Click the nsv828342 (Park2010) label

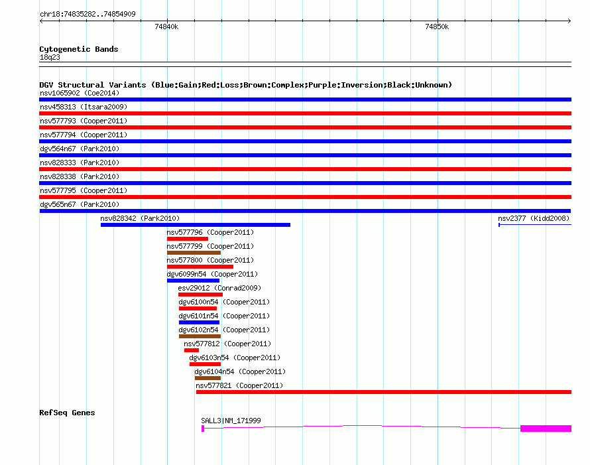pyautogui.click(x=140, y=218)
